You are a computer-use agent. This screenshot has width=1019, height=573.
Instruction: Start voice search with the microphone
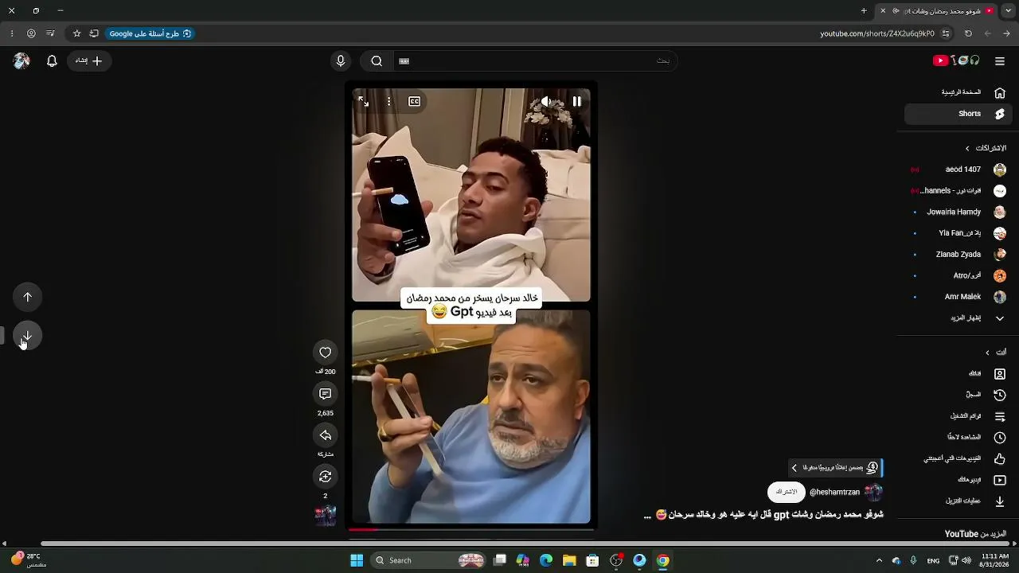(x=341, y=60)
